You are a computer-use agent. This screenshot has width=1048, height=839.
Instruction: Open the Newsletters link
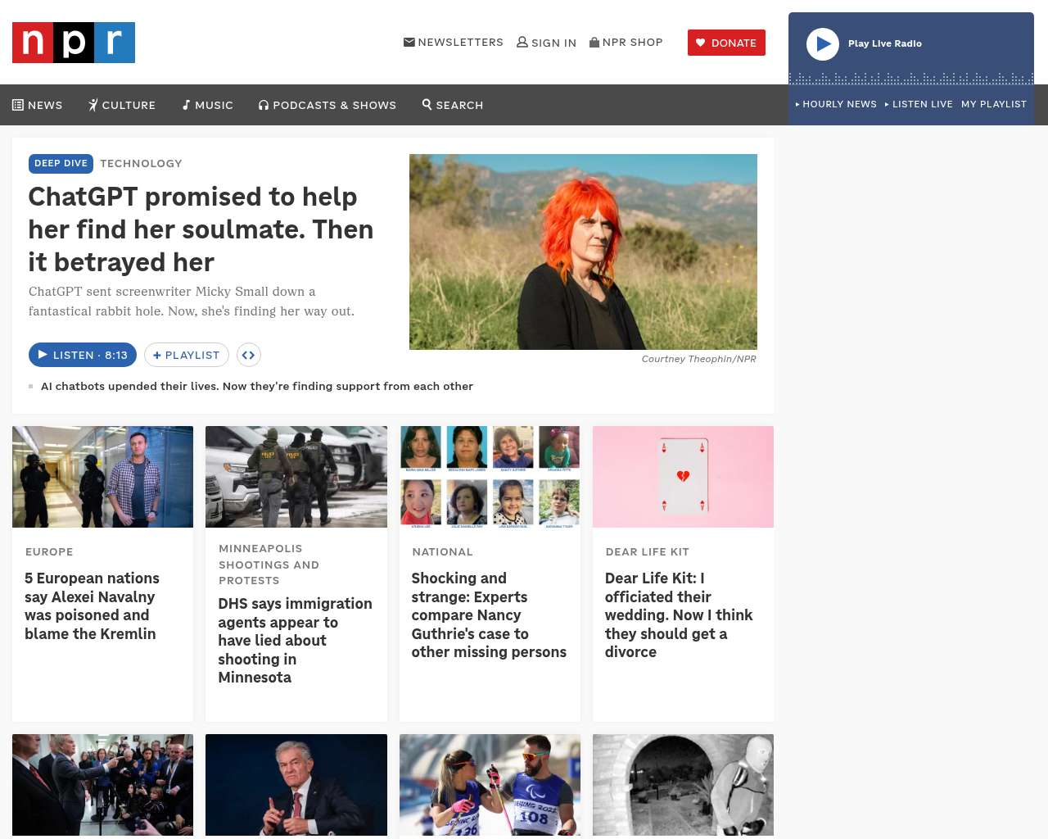click(454, 42)
